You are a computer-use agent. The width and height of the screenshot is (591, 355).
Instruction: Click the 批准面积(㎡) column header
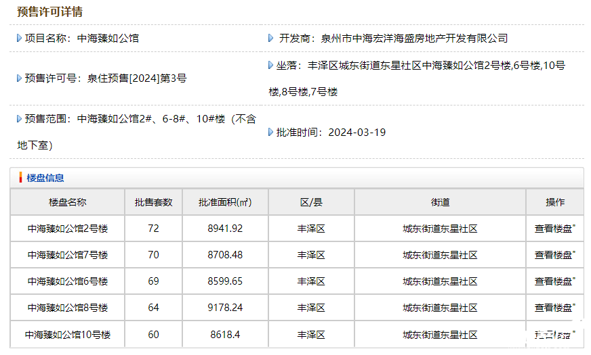tap(225, 202)
